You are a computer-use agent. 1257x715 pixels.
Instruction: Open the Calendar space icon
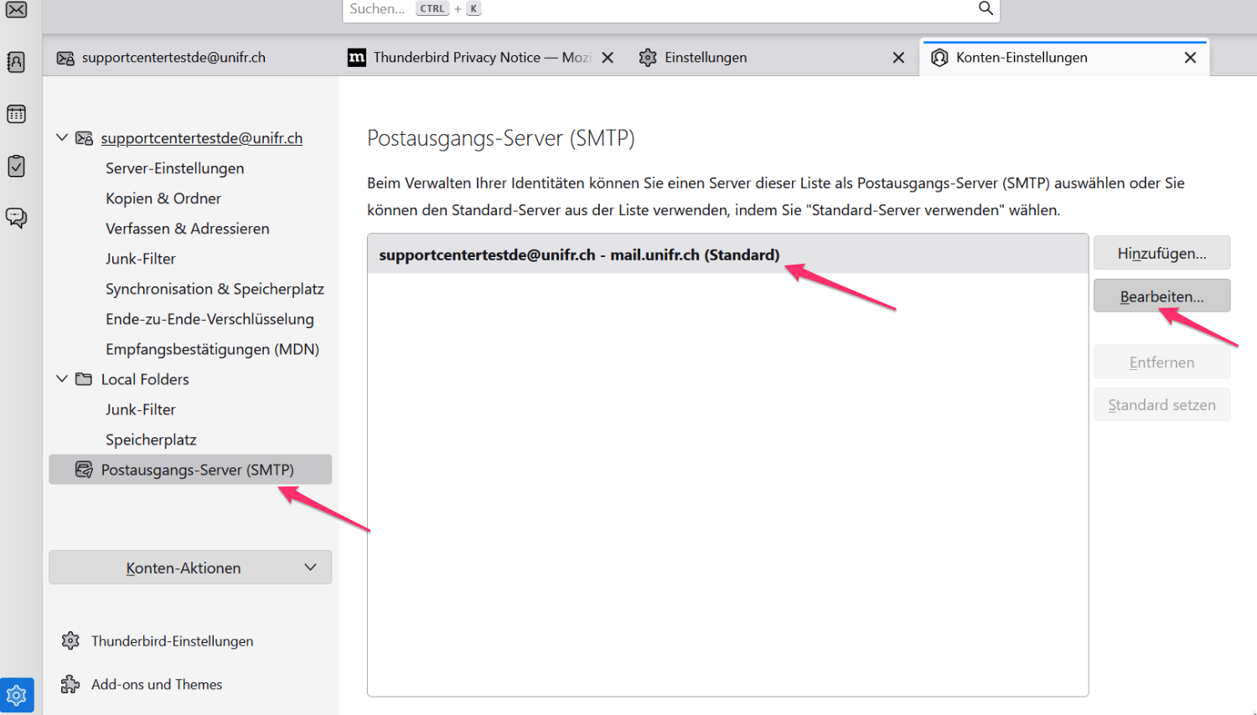[x=16, y=114]
